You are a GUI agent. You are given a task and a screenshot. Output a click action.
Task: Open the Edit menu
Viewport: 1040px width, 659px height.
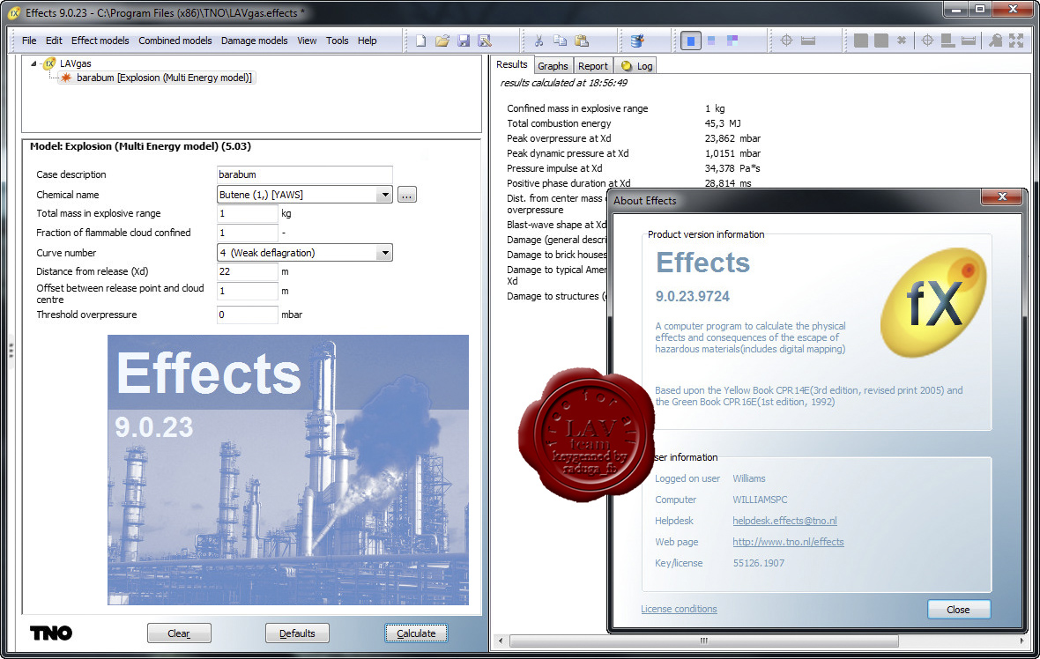coord(54,41)
